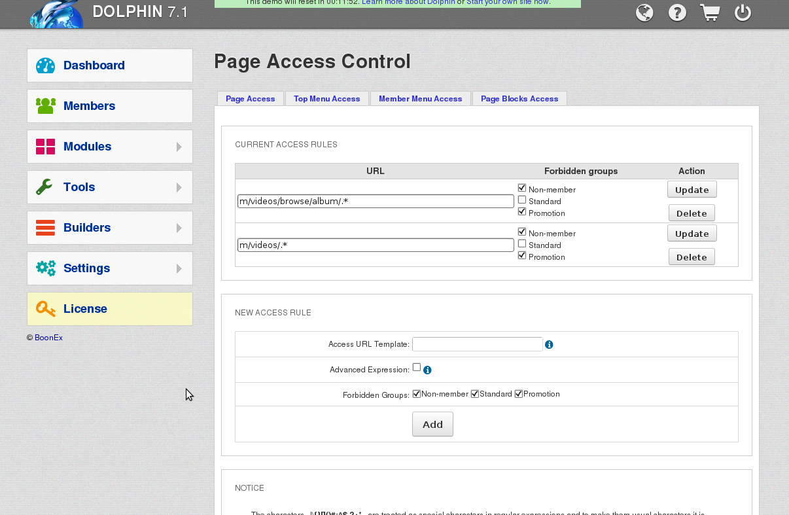789x515 pixels.
Task: Open the help question mark icon
Action: [677, 13]
